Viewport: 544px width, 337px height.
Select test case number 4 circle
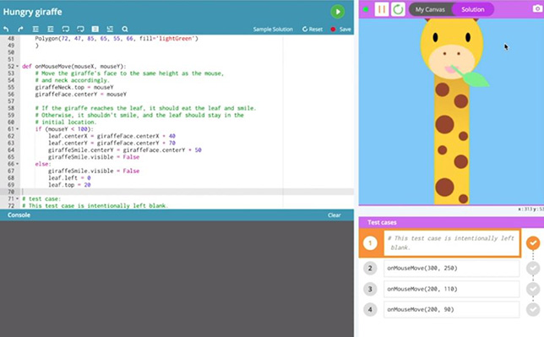370,310
